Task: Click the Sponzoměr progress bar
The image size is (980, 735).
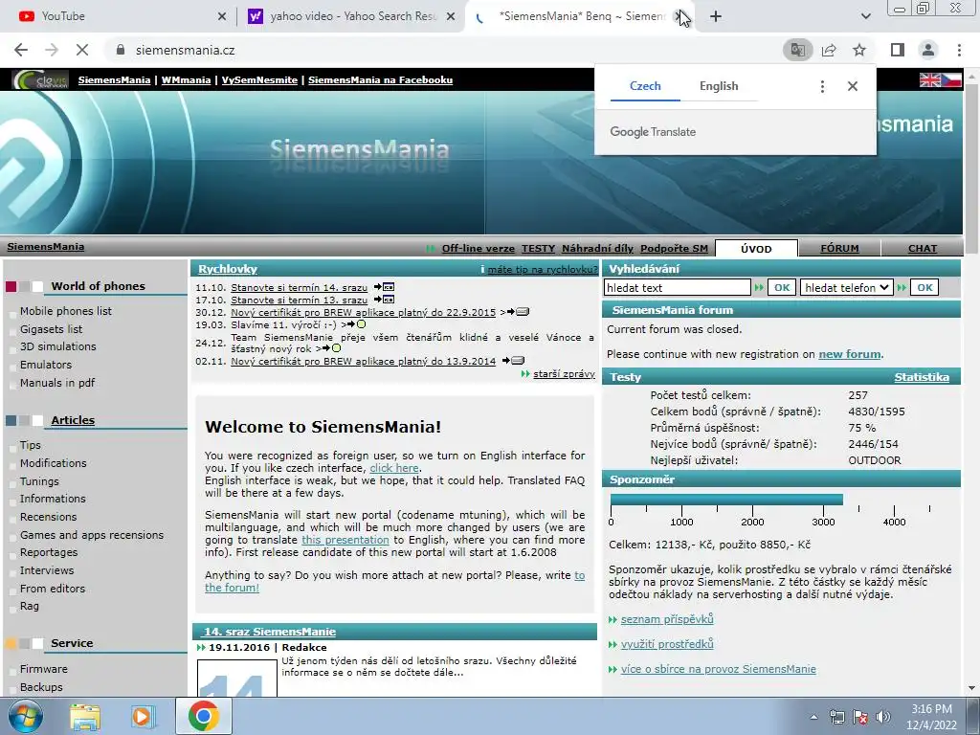Action: [x=726, y=500]
